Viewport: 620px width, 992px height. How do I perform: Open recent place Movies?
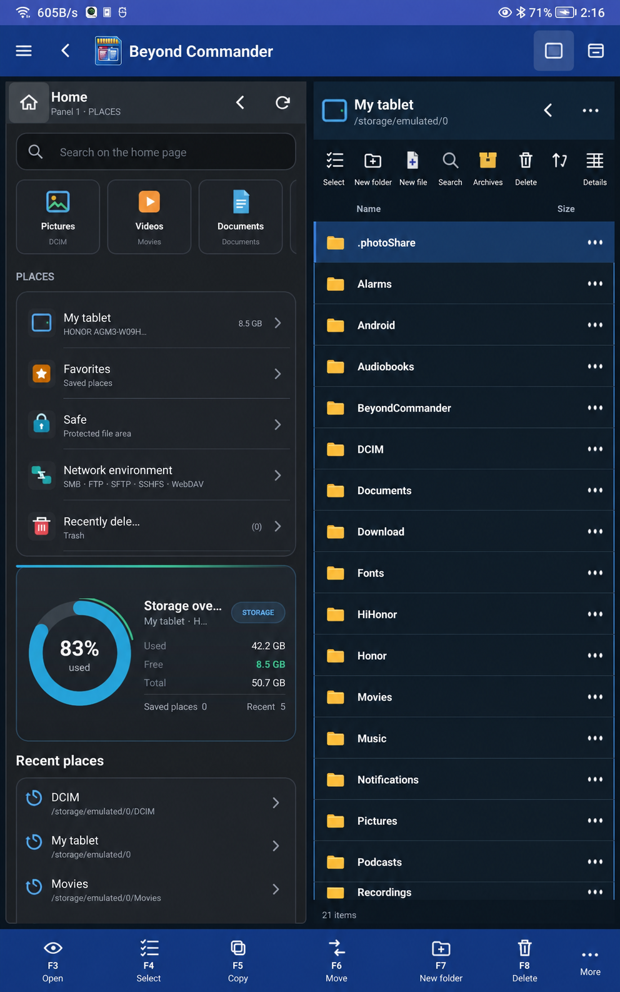coord(156,889)
